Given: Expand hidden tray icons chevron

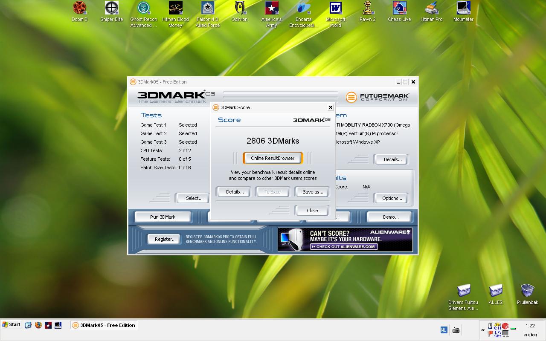Looking at the screenshot, I should [483, 330].
